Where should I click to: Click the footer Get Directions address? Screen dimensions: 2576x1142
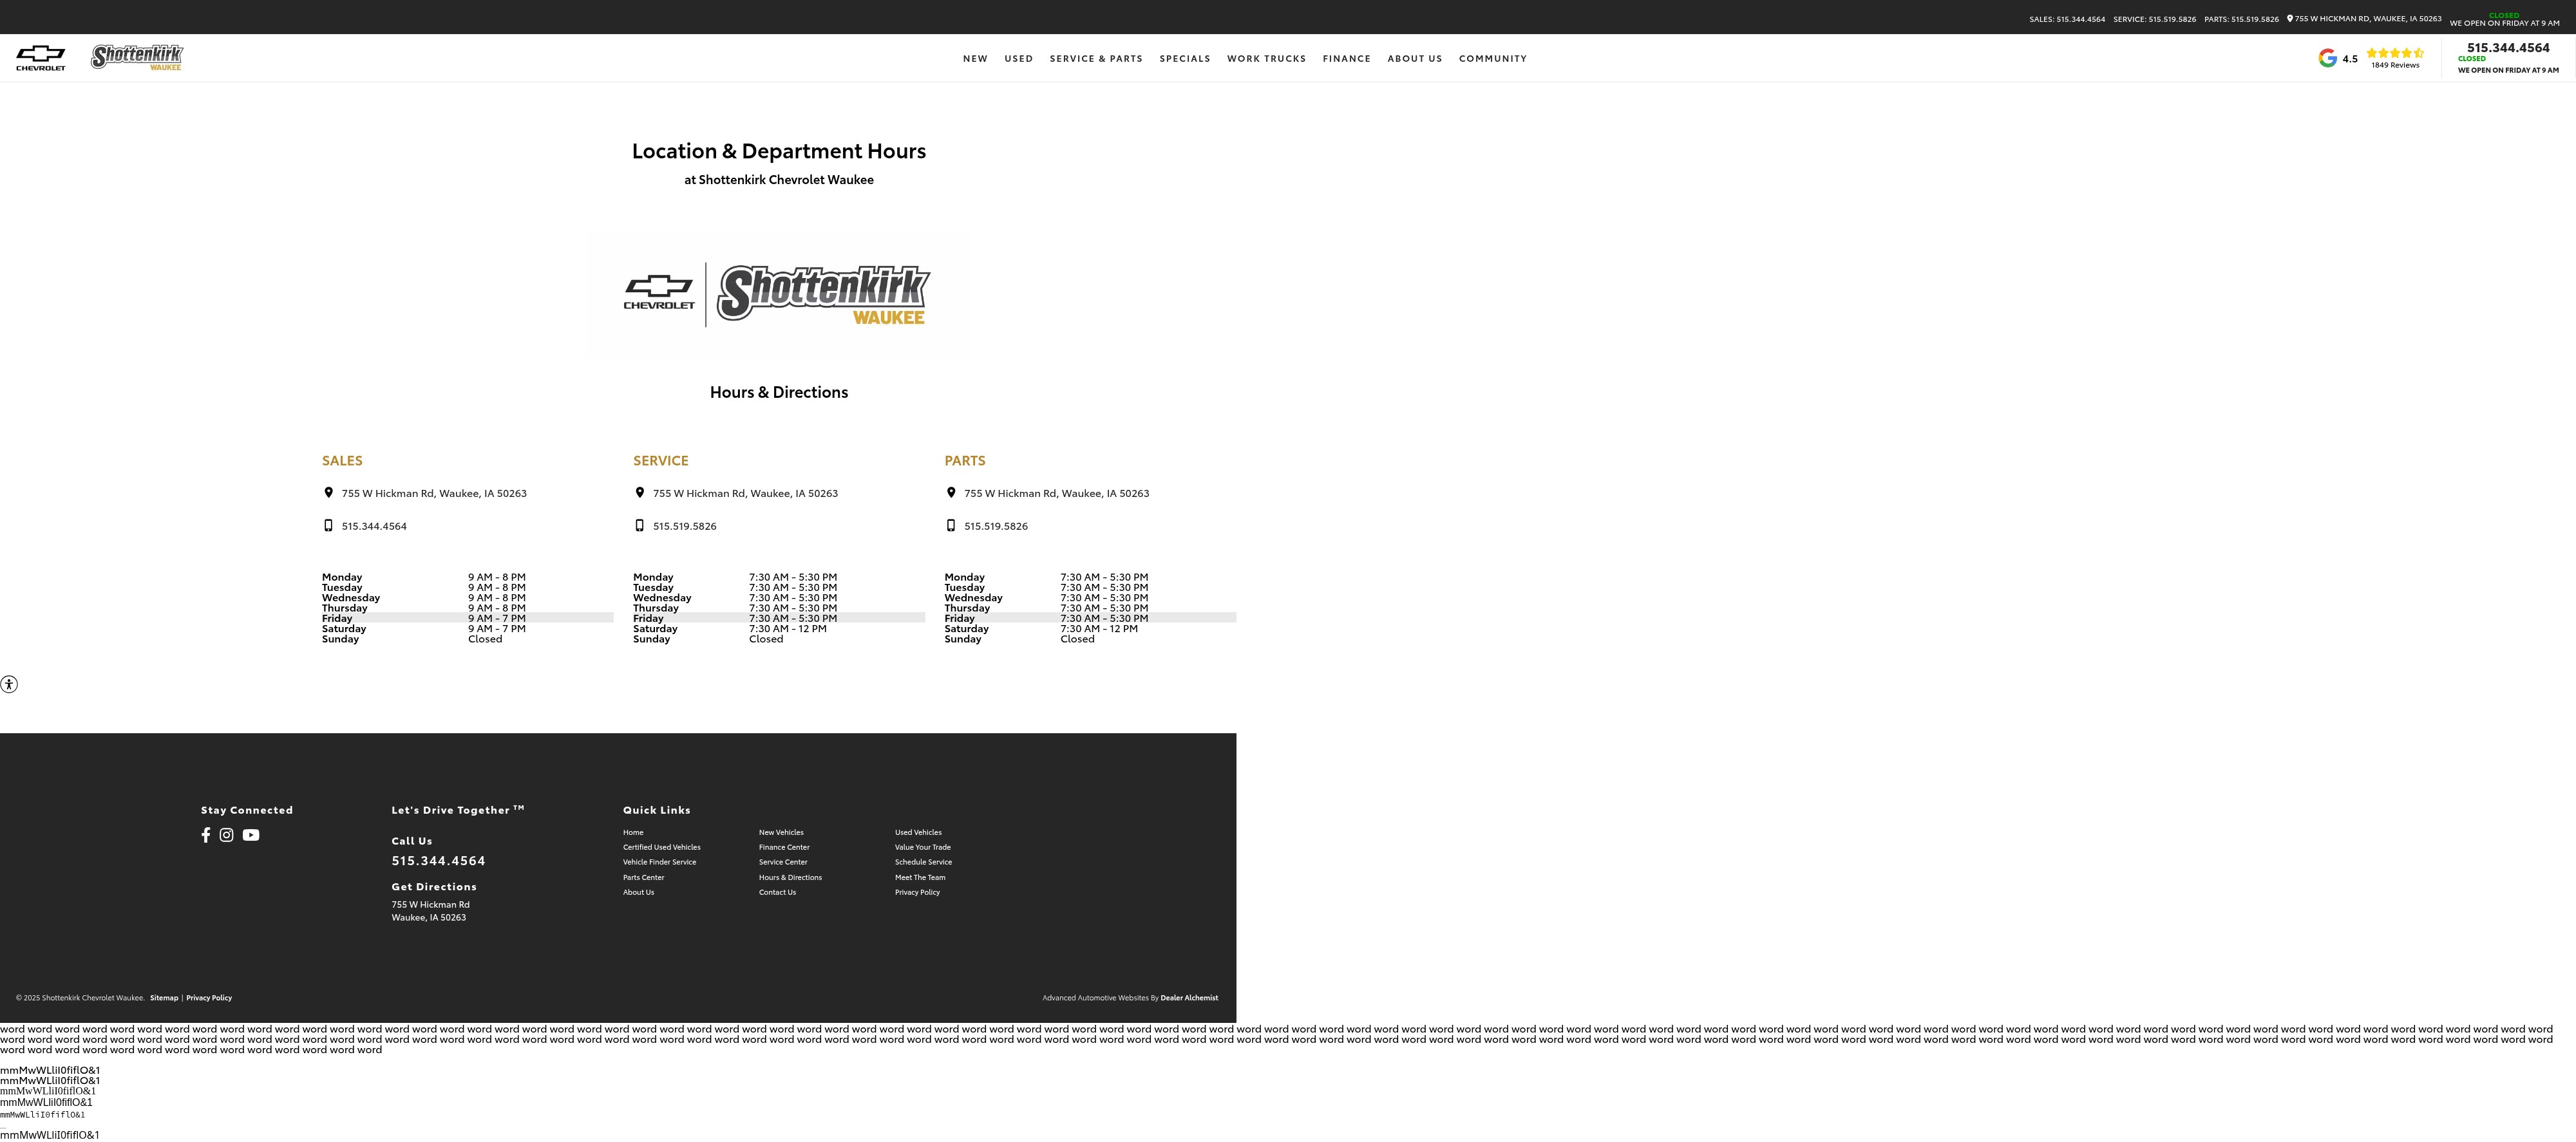(430, 911)
